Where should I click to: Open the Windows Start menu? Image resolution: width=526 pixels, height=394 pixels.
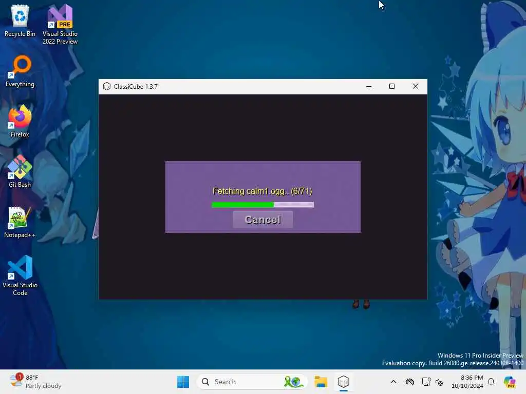(x=183, y=382)
